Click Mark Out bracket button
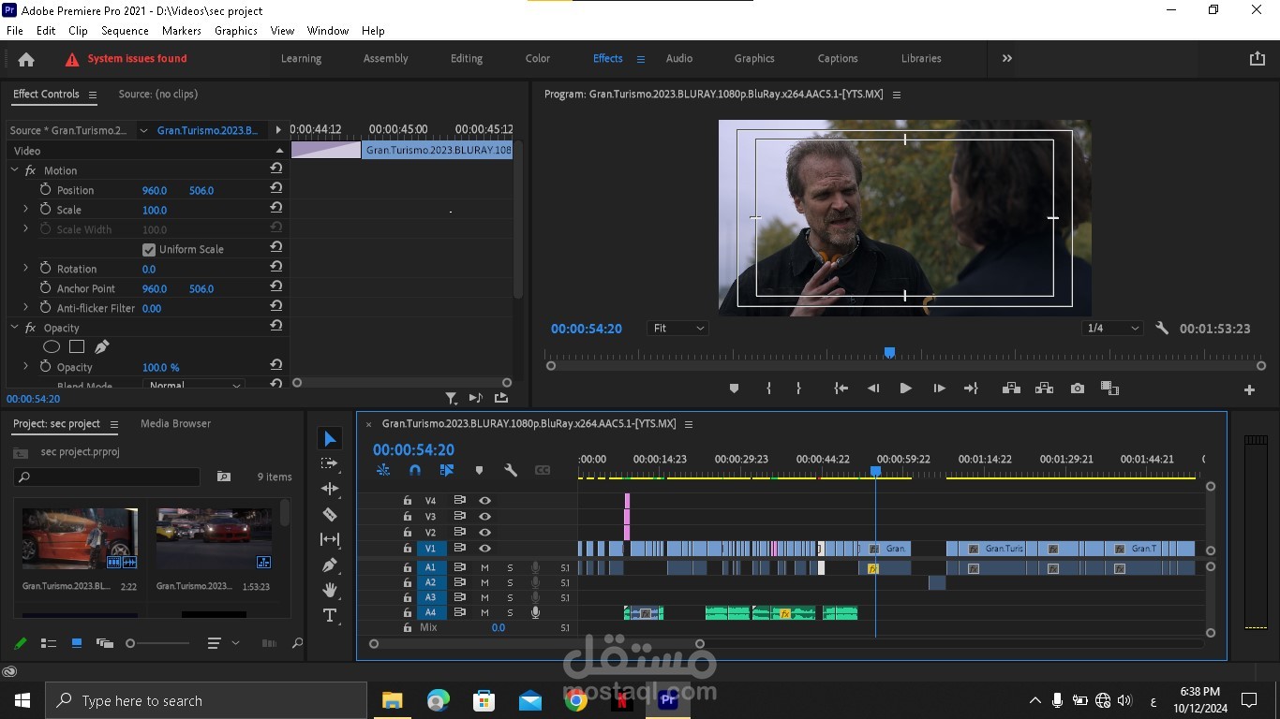 pyautogui.click(x=798, y=389)
